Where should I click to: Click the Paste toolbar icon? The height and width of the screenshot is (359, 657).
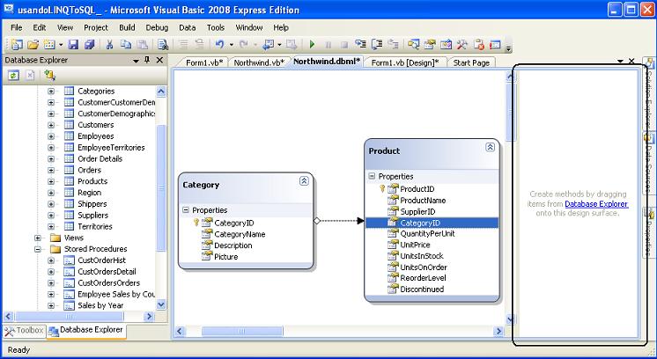click(143, 44)
